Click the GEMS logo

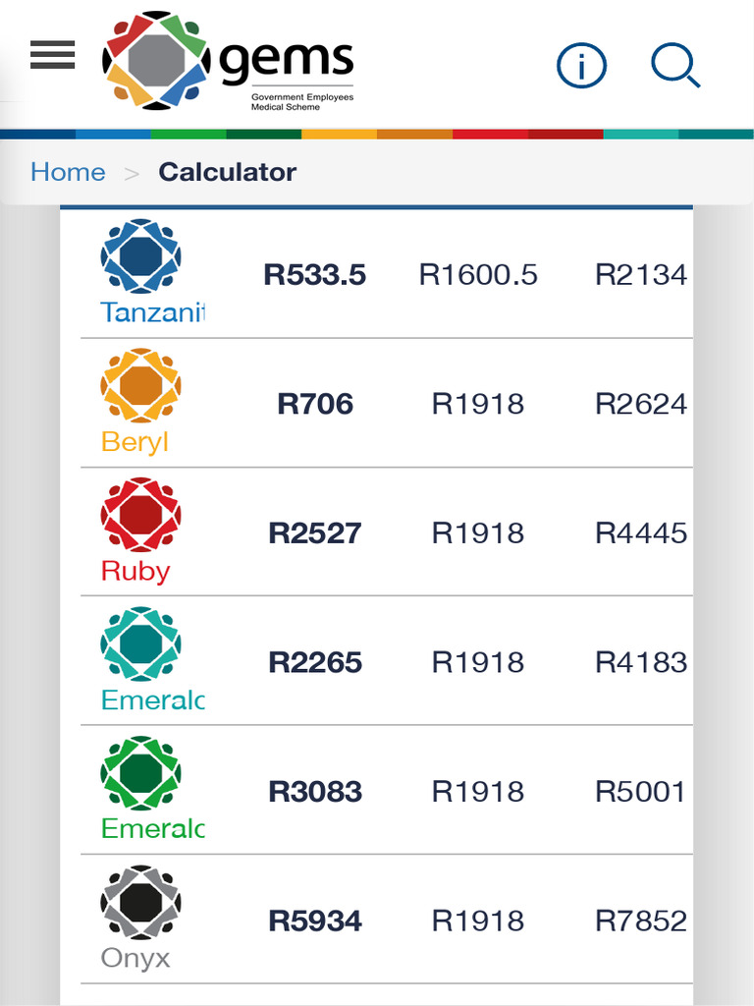228,61
